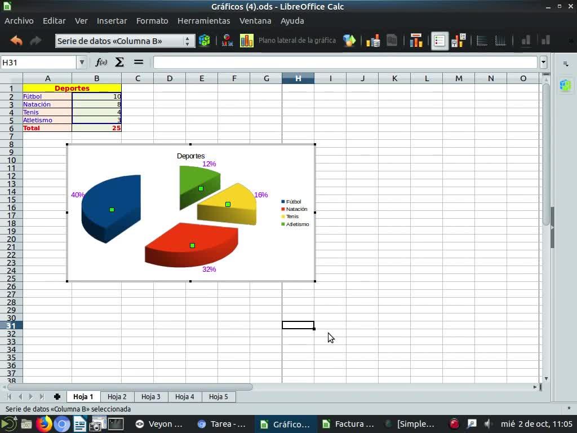Open the Name Box dropdown arrow
The width and height of the screenshot is (577, 433).
pyautogui.click(x=82, y=62)
